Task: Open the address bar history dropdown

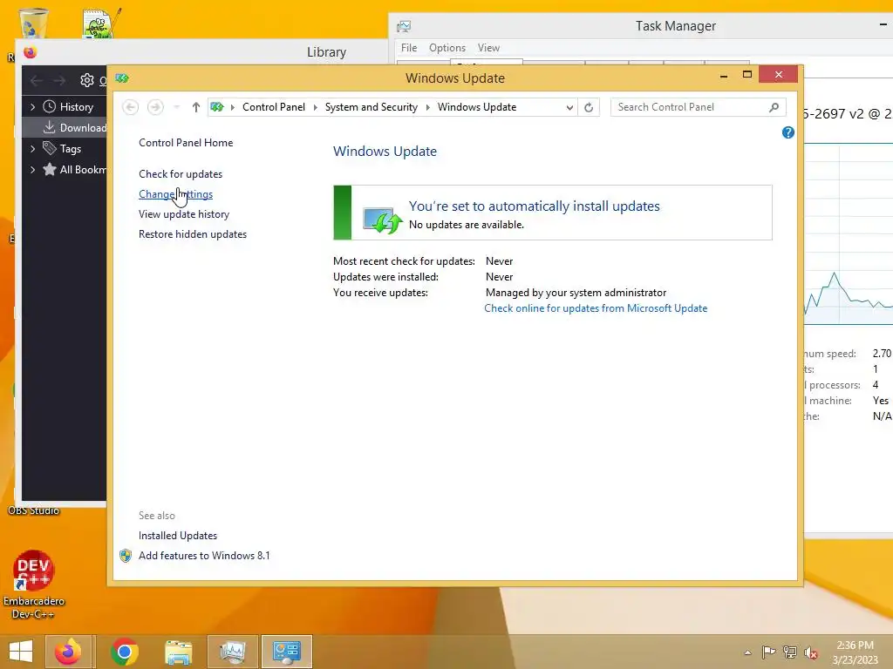Action: pos(569,107)
